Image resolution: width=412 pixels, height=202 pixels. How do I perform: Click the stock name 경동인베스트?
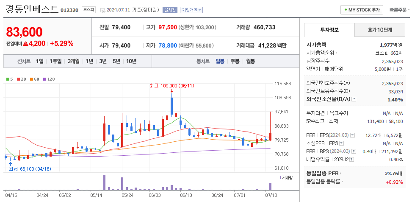pos(31,9)
